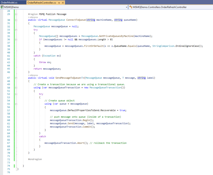Screen dimensions: 213x175
Task: Click the MSMQDemo project icon in navigation bar
Action: point(2,7)
